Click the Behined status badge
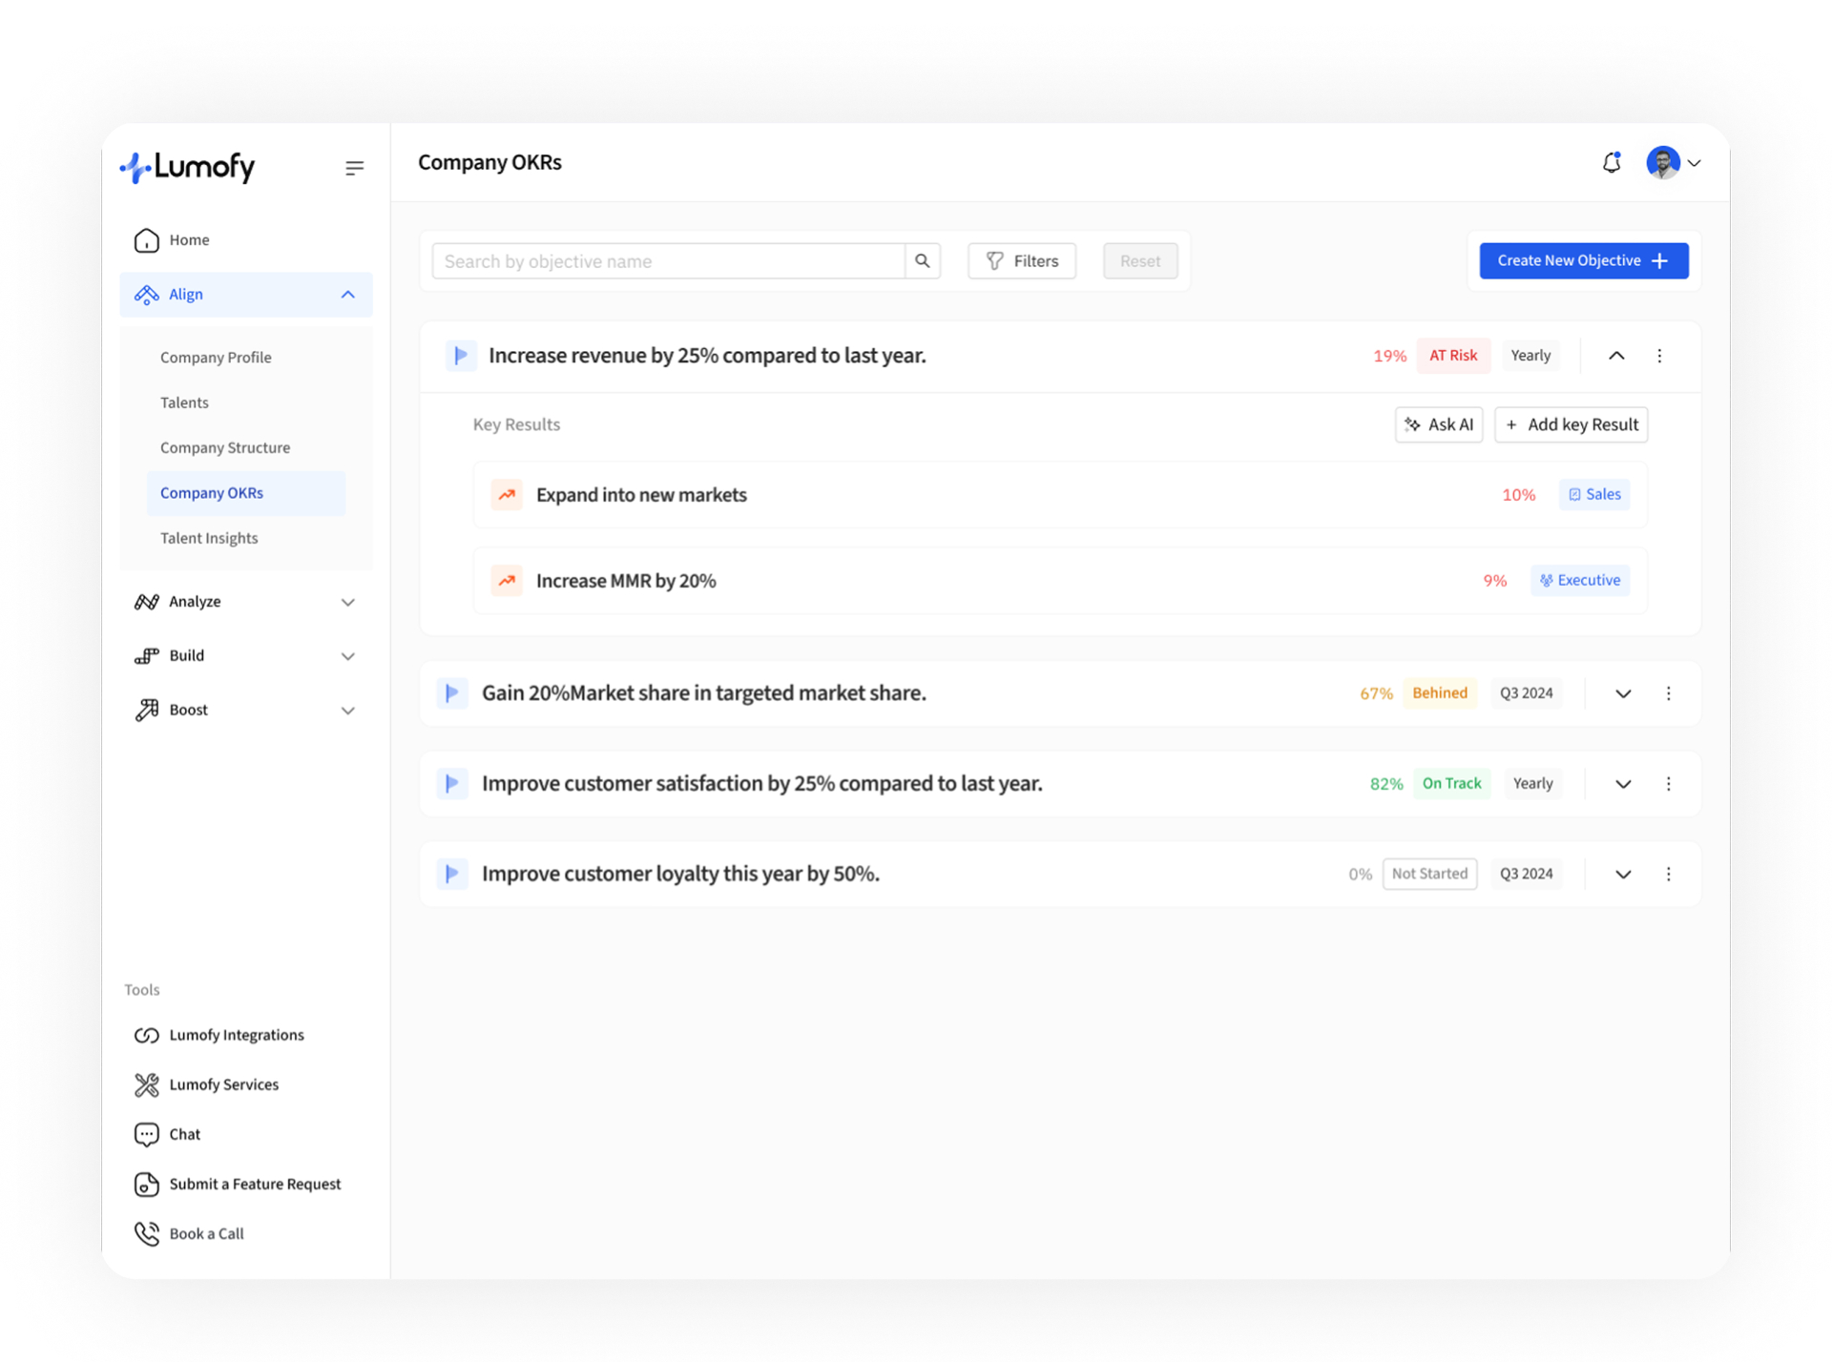Screen dimensions: 1832x1362 (x=1440, y=693)
